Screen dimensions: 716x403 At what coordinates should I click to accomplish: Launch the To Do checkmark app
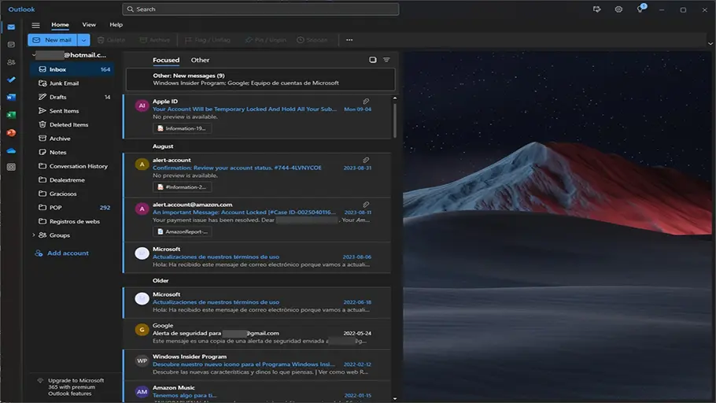[x=11, y=79]
